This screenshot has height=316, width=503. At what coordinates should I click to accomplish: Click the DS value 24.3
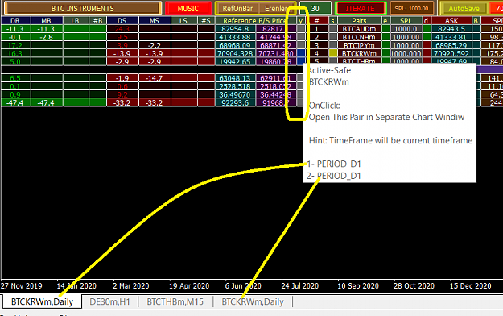tap(122, 28)
